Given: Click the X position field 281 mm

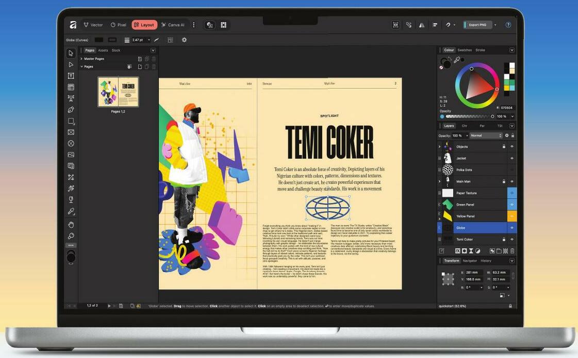Looking at the screenshot, I should 473,272.
